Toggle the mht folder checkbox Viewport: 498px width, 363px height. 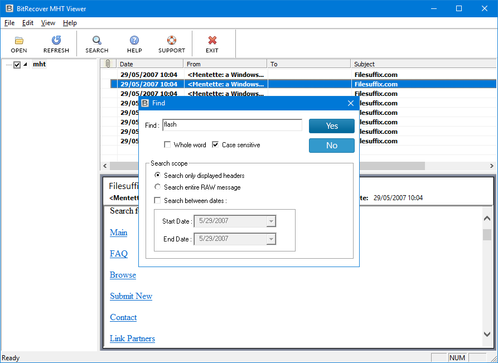[17, 65]
